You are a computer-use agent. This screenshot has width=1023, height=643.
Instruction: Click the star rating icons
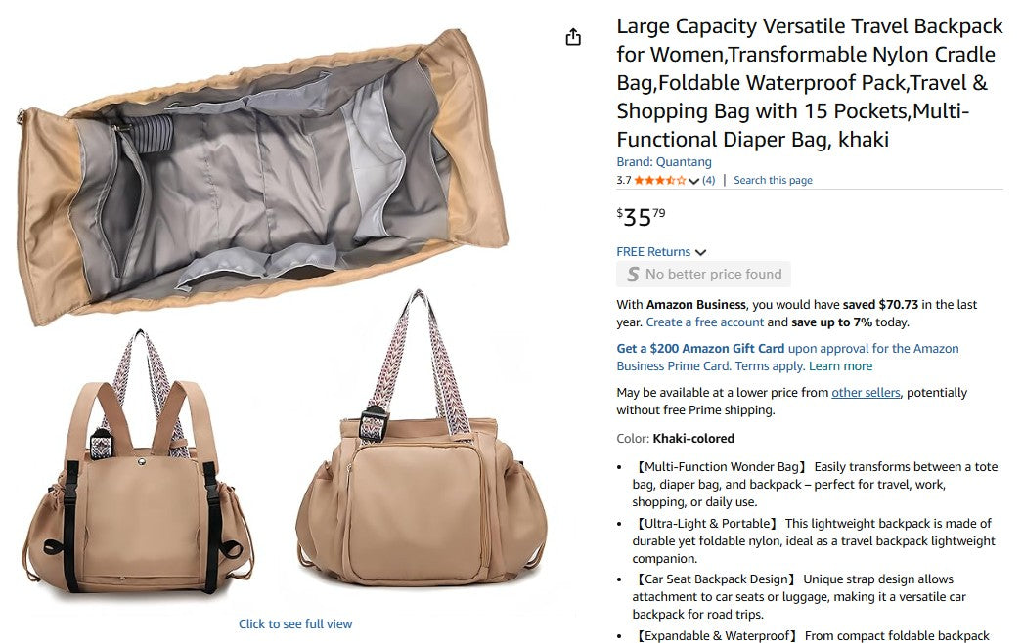pyautogui.click(x=659, y=180)
